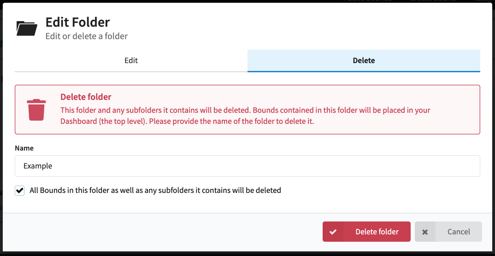Dismiss the dialog with the Cancel text

point(459,232)
